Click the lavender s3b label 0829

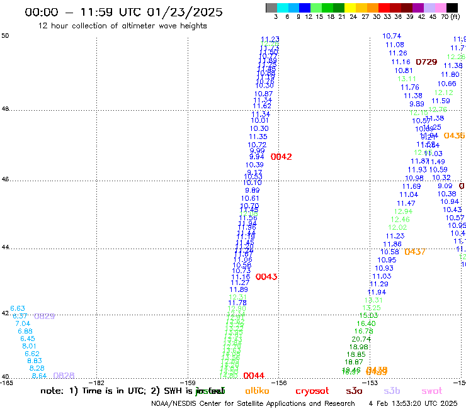click(44, 317)
